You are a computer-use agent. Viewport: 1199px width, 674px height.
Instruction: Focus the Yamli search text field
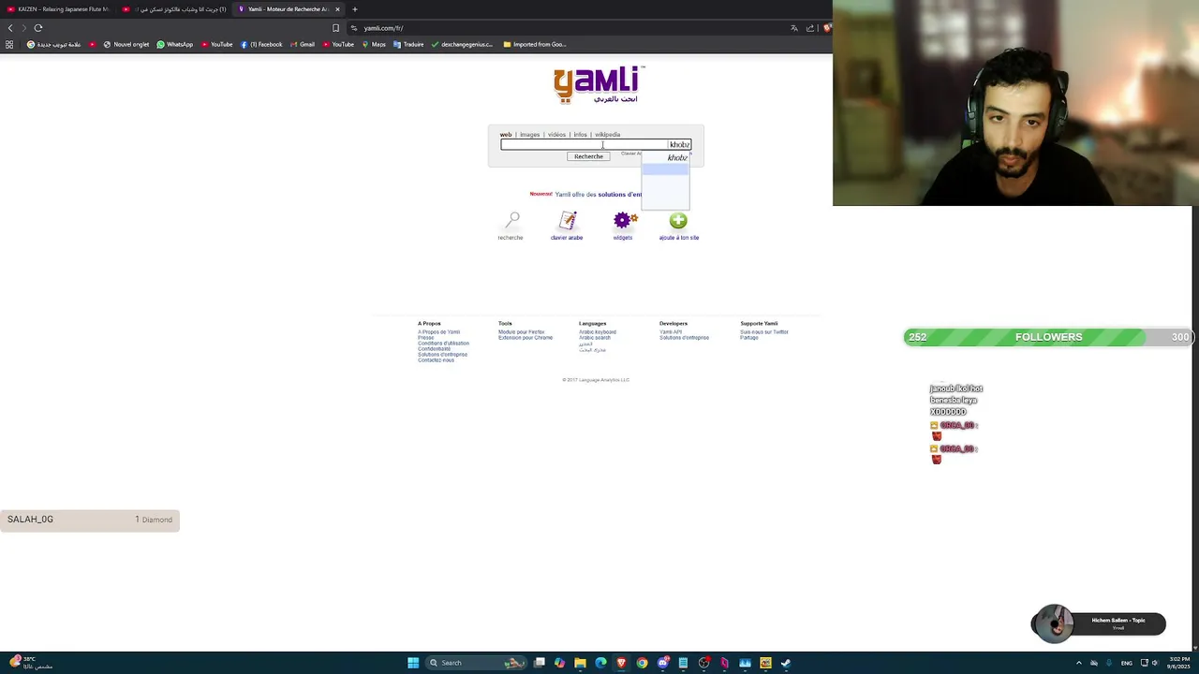click(596, 144)
